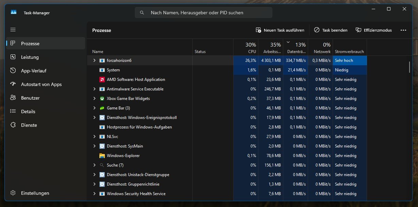Expand the Game Bar (3) group

[94, 108]
